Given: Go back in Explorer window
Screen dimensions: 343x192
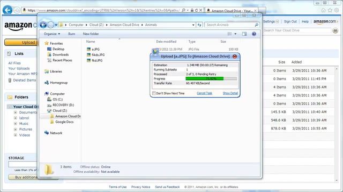Looking at the screenshot, I should (x=43, y=25).
